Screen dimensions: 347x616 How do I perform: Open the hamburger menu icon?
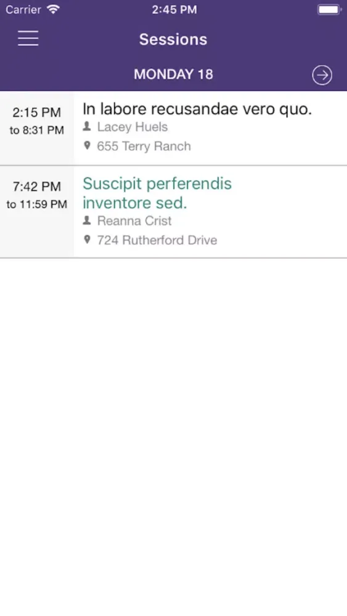point(28,38)
